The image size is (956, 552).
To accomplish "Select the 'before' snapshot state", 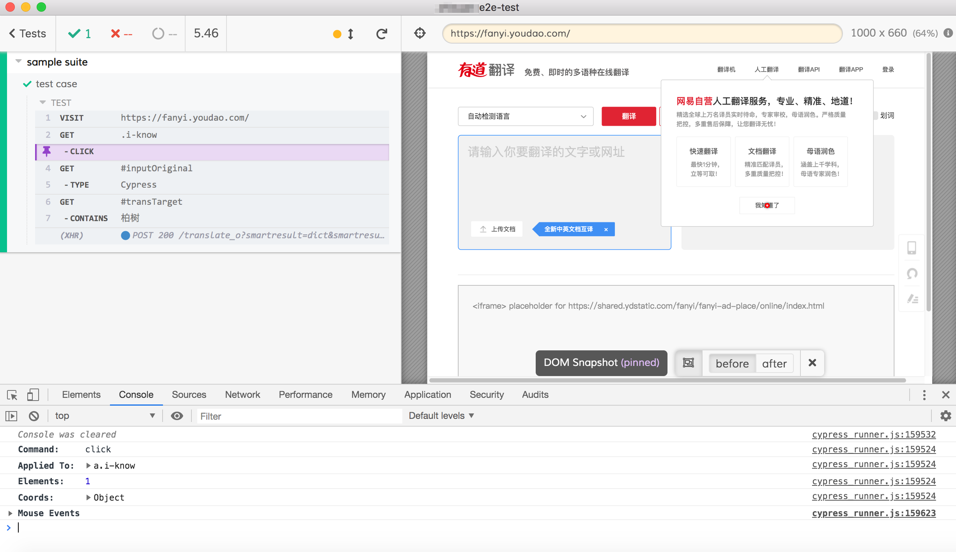I will tap(732, 363).
